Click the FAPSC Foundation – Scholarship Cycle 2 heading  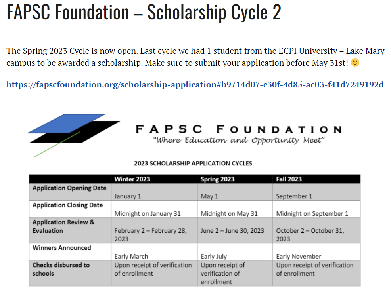pyautogui.click(x=144, y=12)
